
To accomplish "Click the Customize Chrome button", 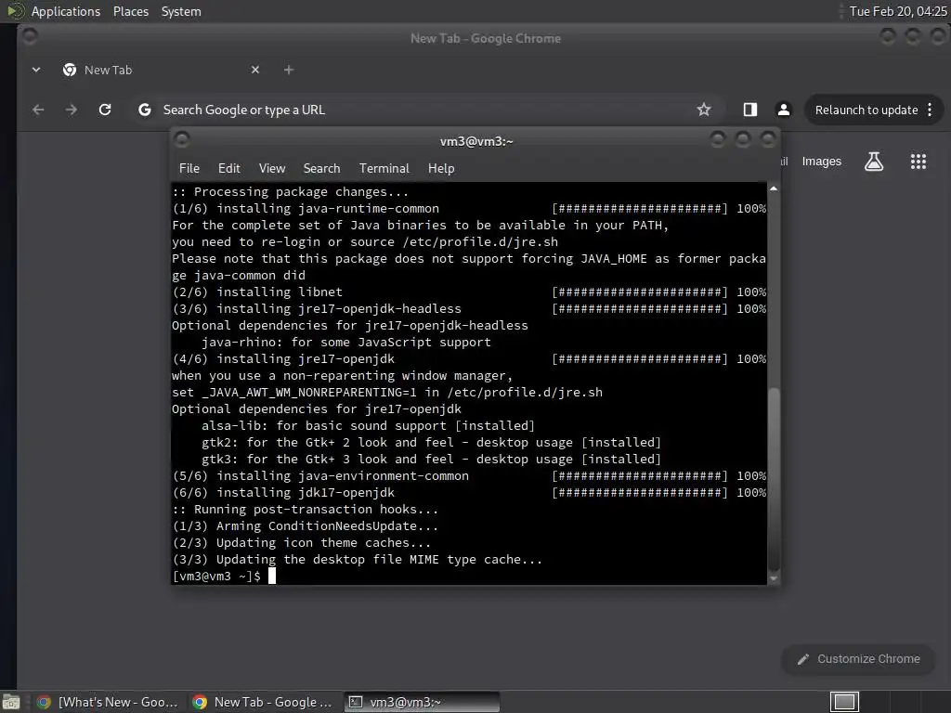I will click(x=859, y=659).
